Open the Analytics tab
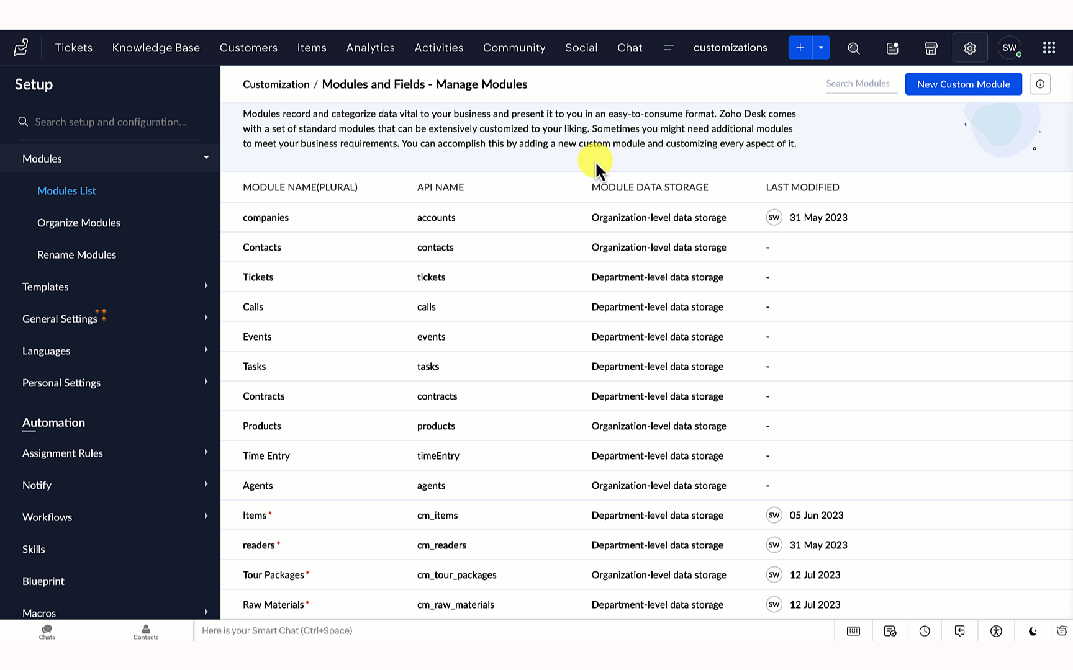This screenshot has height=670, width=1073. [370, 48]
